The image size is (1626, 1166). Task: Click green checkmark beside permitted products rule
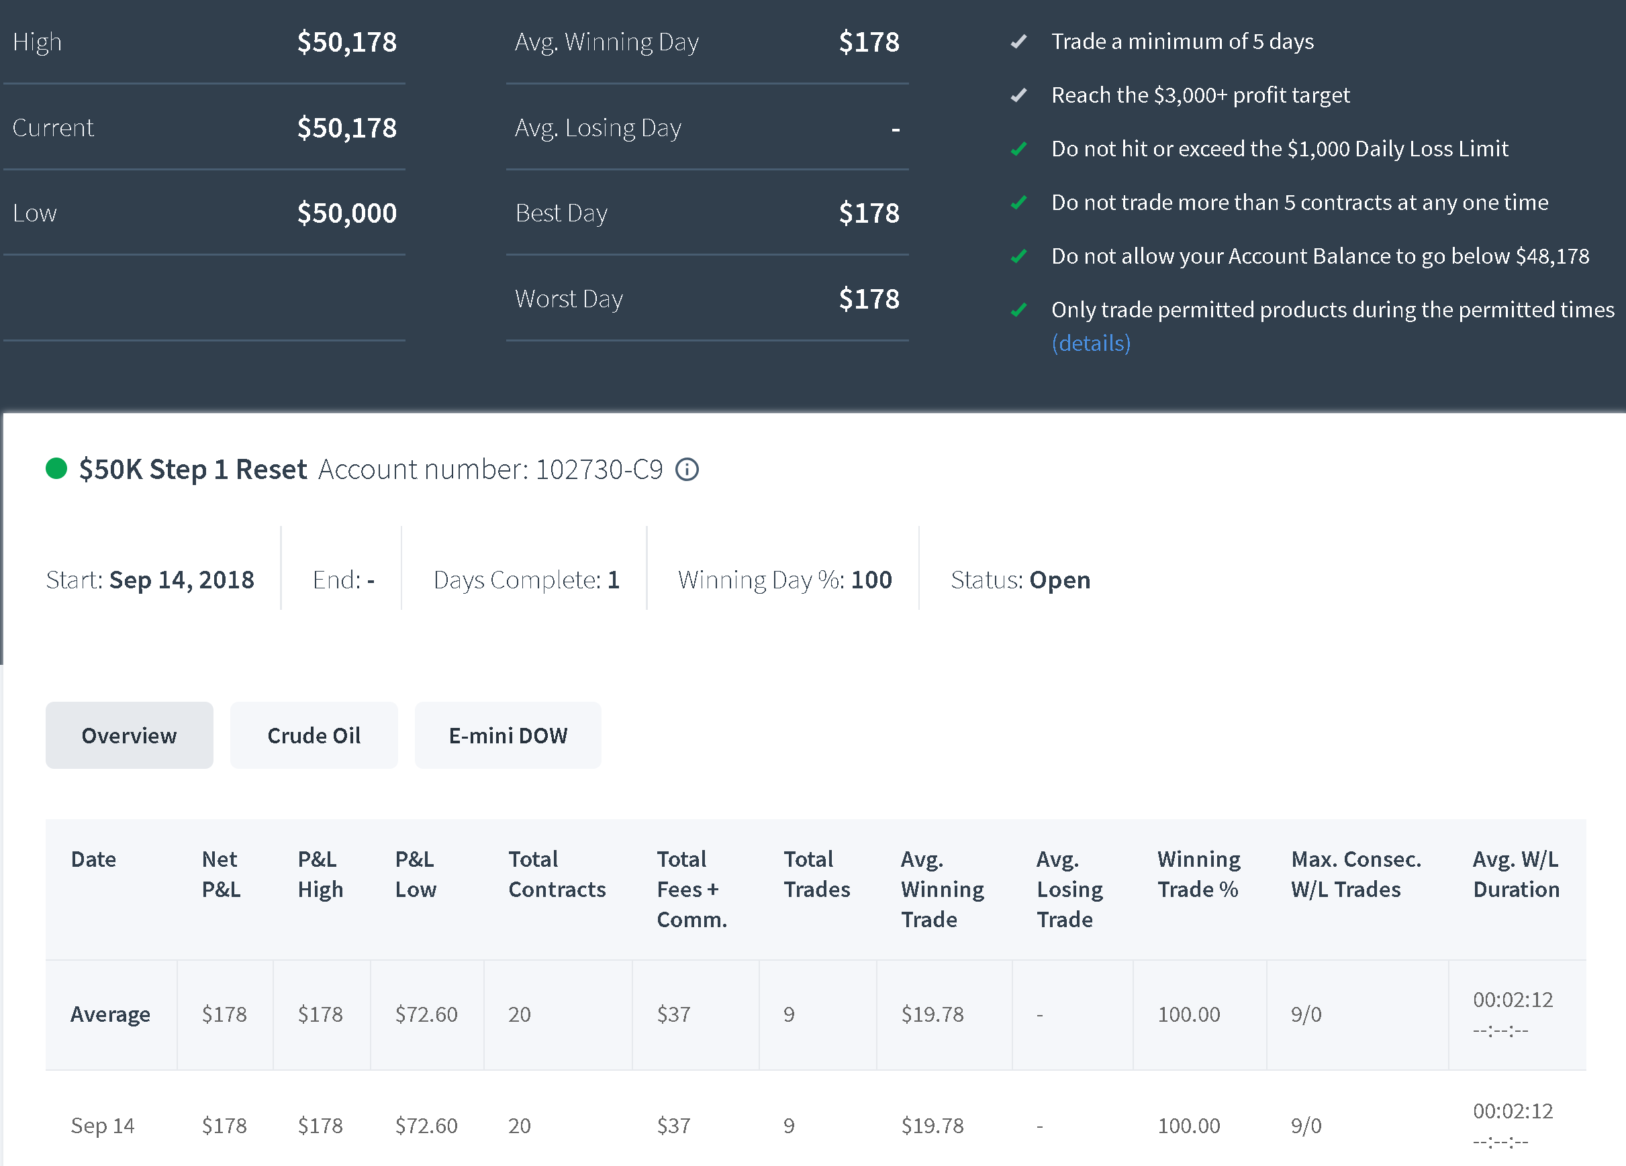(x=1018, y=311)
